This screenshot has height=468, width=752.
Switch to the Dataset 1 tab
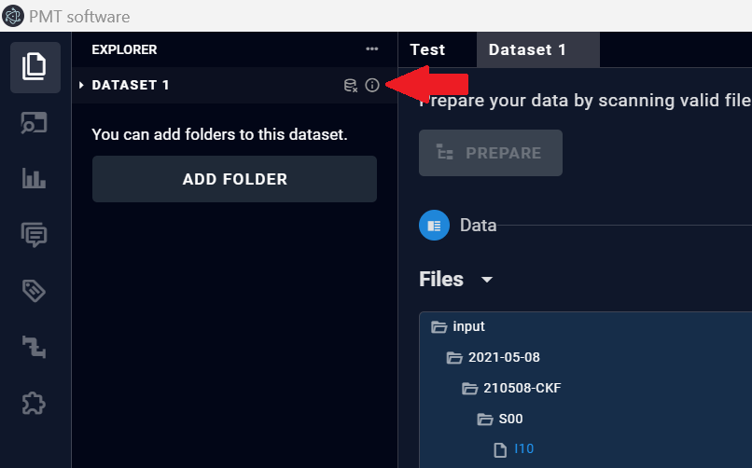(x=527, y=49)
